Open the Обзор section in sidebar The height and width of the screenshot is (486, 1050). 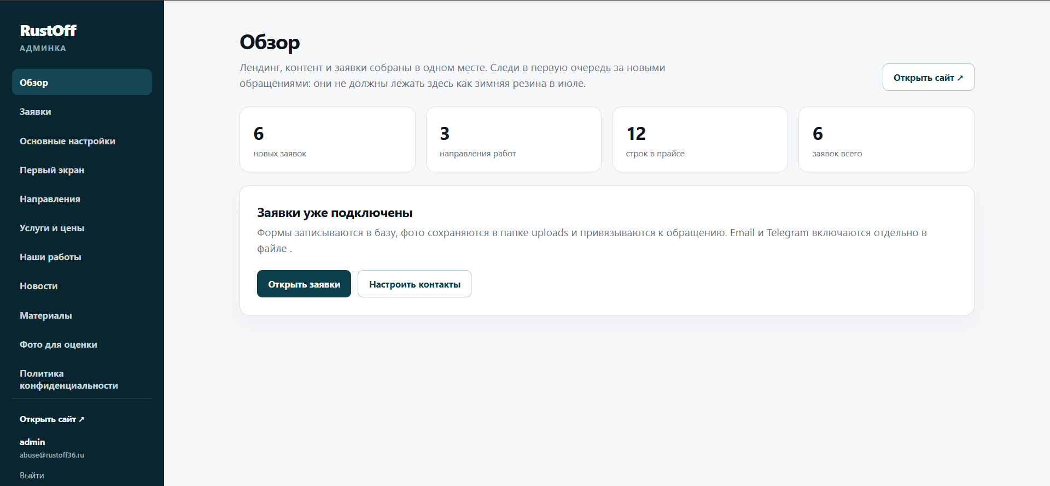pos(82,82)
